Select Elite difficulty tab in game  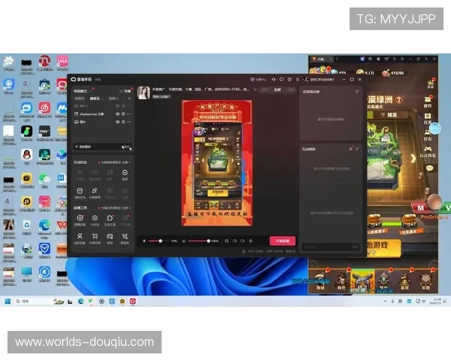(x=389, y=115)
